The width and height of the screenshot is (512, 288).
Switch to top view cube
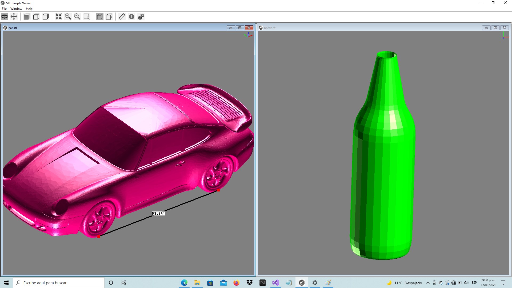36,17
